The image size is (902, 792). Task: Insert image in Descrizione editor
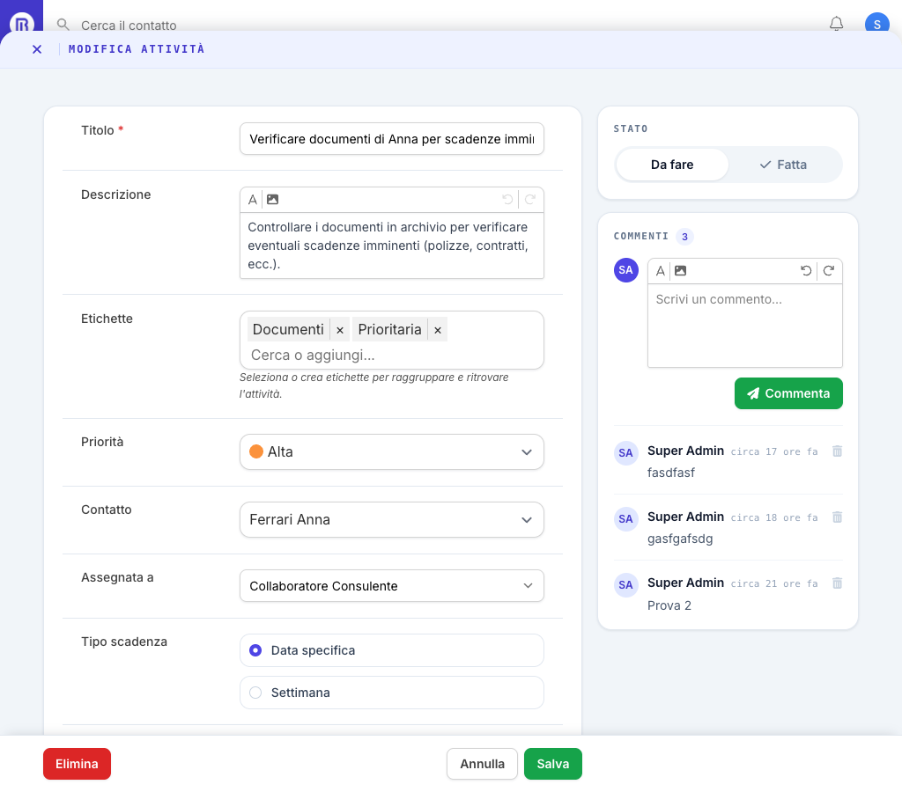[x=273, y=200]
